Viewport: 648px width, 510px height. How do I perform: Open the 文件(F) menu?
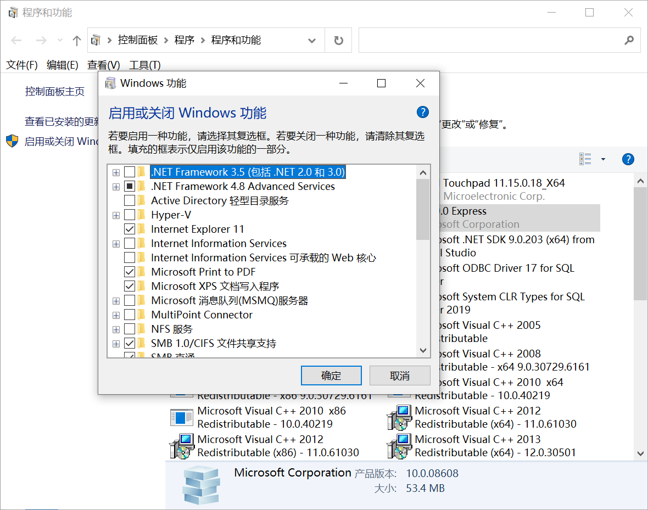pos(22,65)
